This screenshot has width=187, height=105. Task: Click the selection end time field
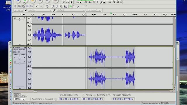[x=93, y=99]
